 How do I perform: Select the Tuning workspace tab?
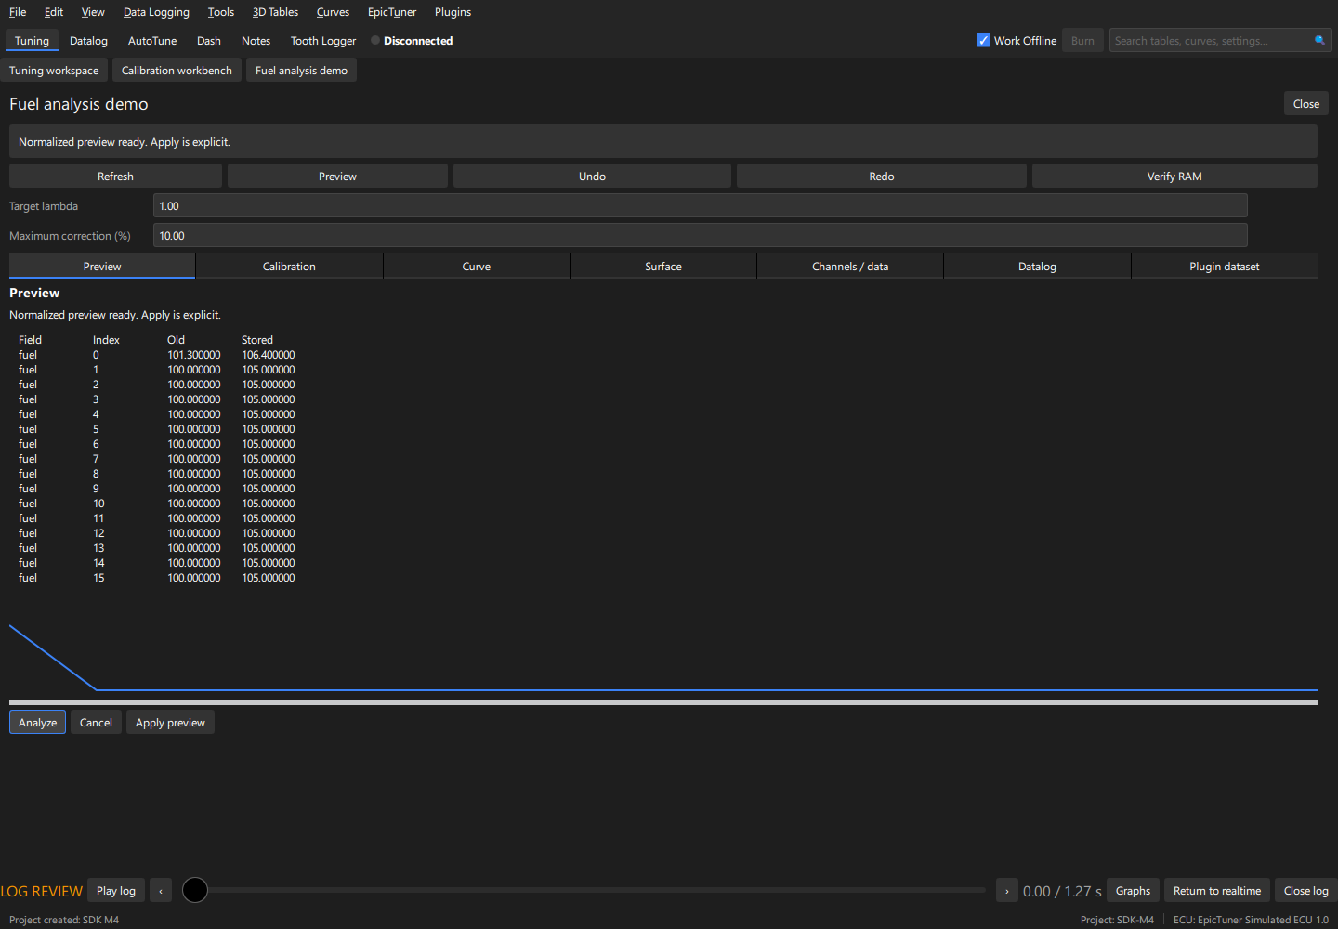click(54, 71)
